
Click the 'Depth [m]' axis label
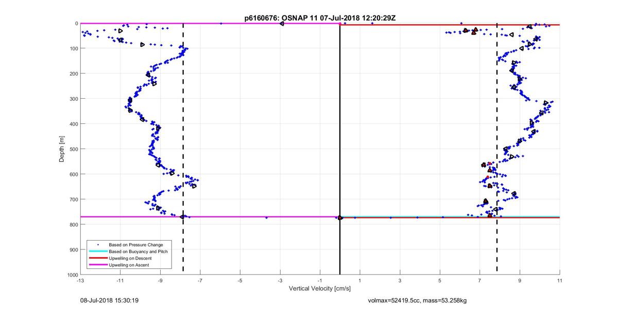point(62,149)
